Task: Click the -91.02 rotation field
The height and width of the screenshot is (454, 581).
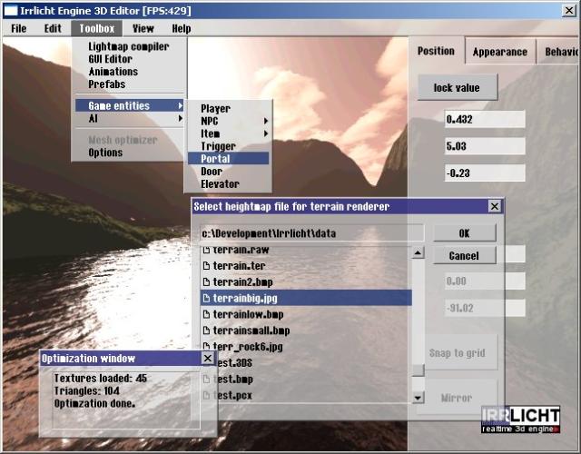Action: click(485, 308)
